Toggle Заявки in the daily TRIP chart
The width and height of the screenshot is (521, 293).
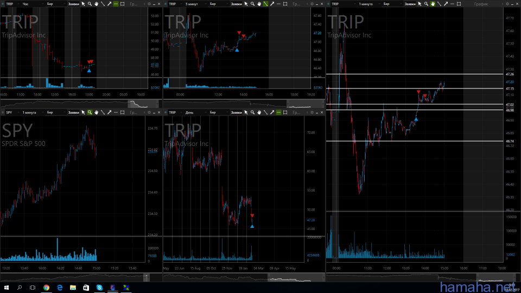(236, 113)
